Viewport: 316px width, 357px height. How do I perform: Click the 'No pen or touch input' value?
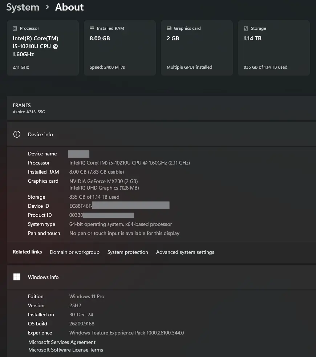click(124, 234)
